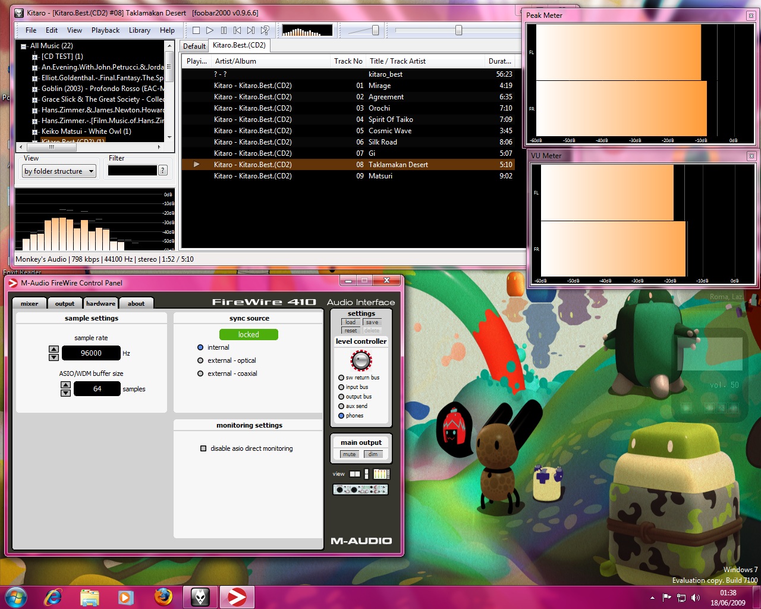
Task: Select aux send level controller
Action: point(341,406)
